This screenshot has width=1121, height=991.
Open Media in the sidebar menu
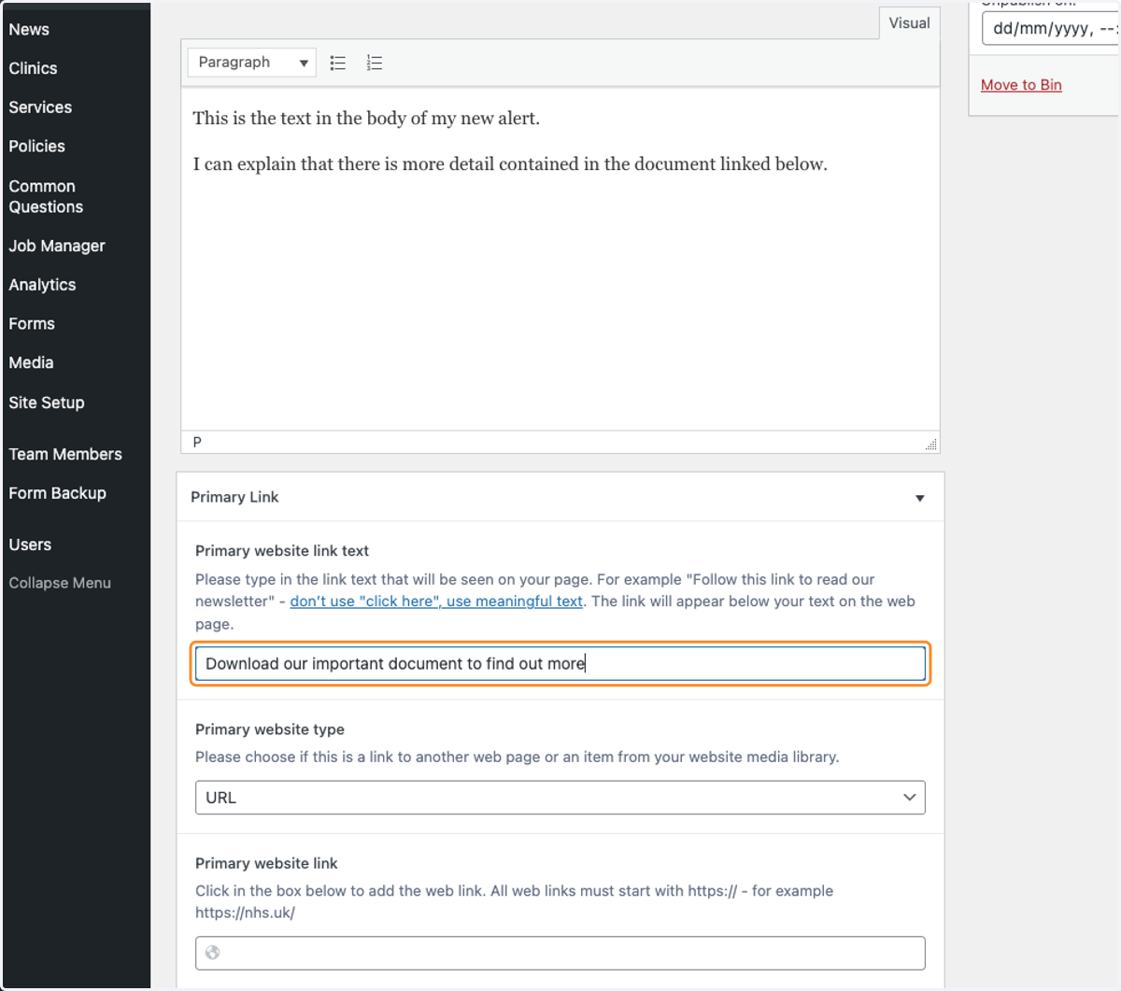click(31, 363)
